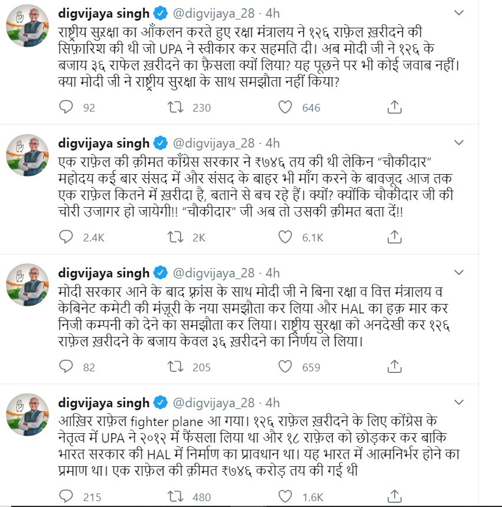Screen dimensions: 502x507
Task: Share the second tweet about चौकीदार
Action: [x=395, y=237]
